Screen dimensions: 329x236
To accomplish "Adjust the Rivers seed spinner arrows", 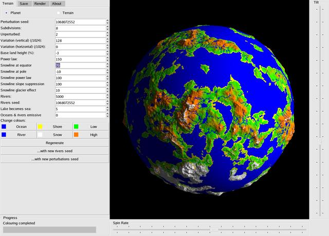I will point(107,103).
